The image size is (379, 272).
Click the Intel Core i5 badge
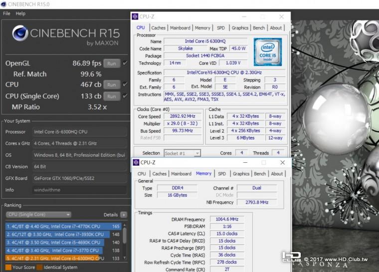point(267,52)
